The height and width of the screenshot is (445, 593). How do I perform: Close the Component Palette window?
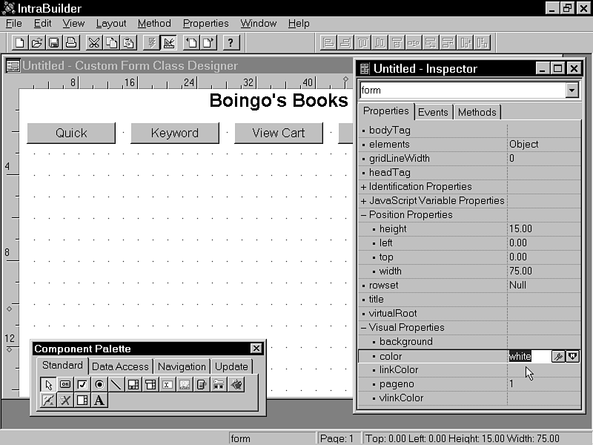point(256,348)
